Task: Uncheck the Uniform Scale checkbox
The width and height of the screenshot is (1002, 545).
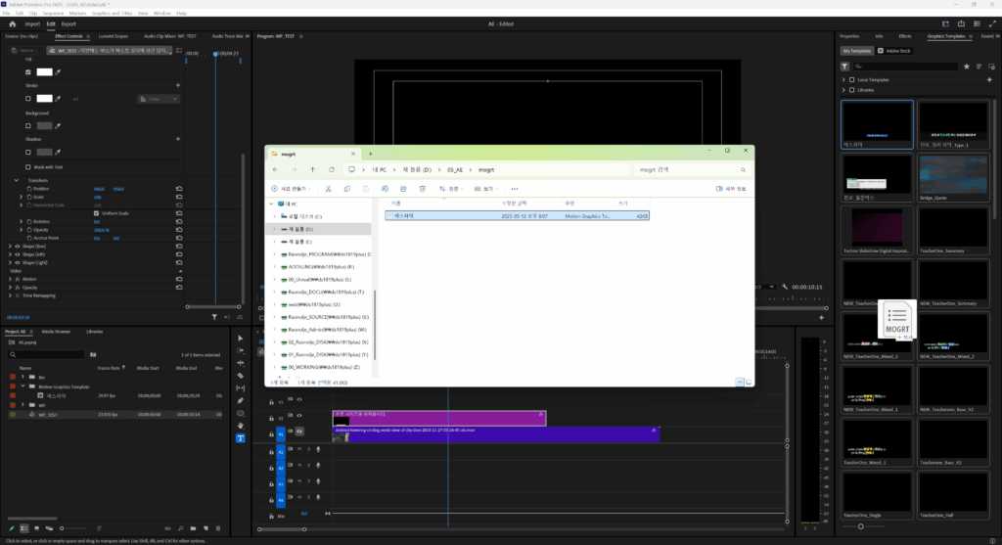Action: [97, 213]
